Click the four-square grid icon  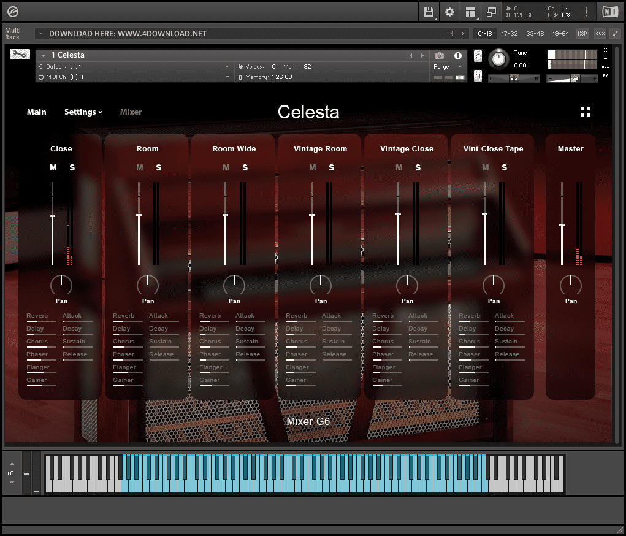click(x=585, y=112)
